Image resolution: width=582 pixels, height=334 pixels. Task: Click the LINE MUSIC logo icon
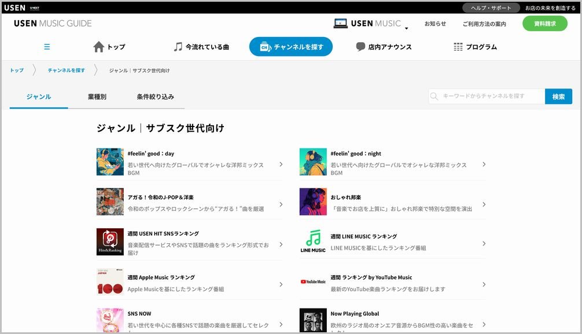click(x=313, y=242)
